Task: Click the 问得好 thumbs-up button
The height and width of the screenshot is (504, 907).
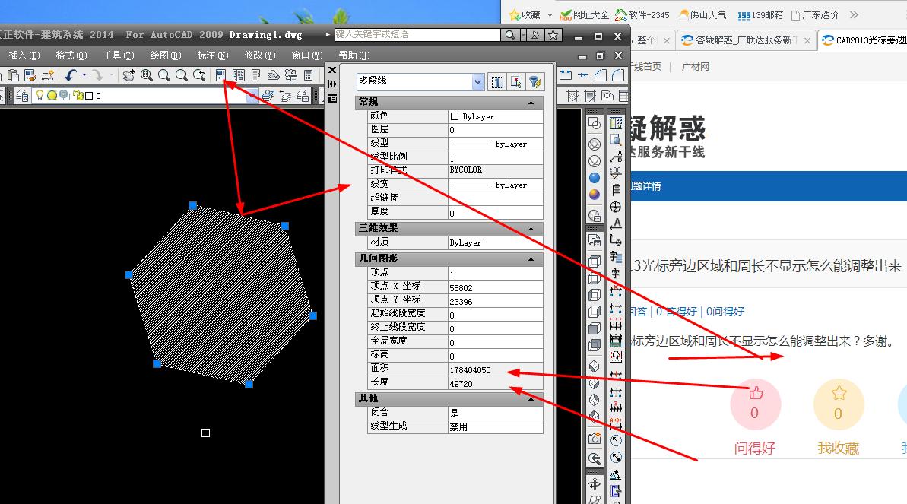Action: pos(755,404)
